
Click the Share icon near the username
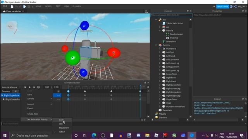coord(235,7)
